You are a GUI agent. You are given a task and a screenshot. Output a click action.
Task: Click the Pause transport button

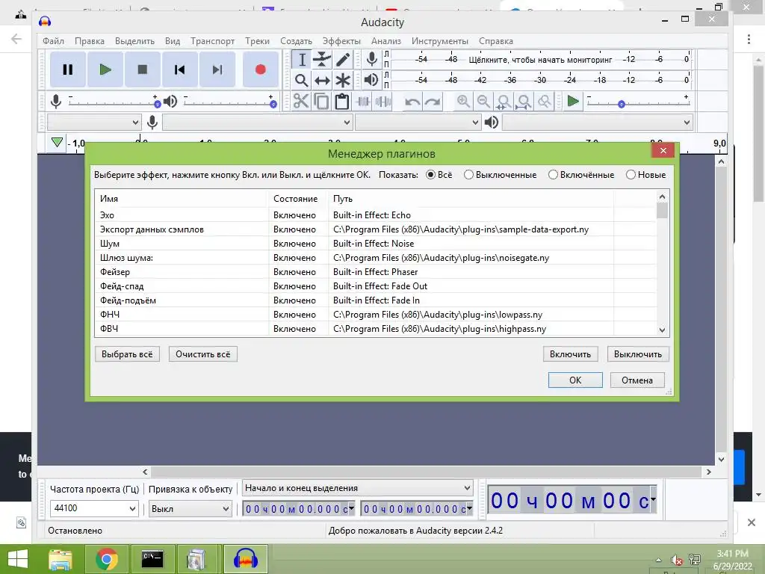(68, 70)
